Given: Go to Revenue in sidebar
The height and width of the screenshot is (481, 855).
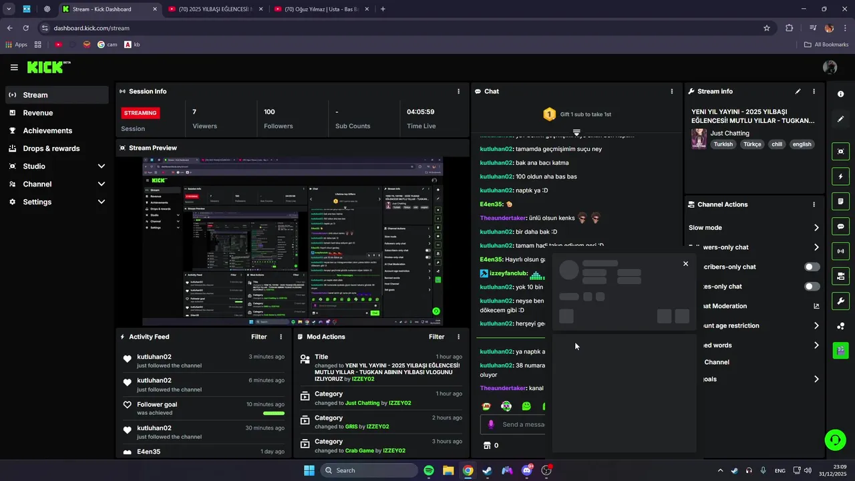Looking at the screenshot, I should coord(57,113).
